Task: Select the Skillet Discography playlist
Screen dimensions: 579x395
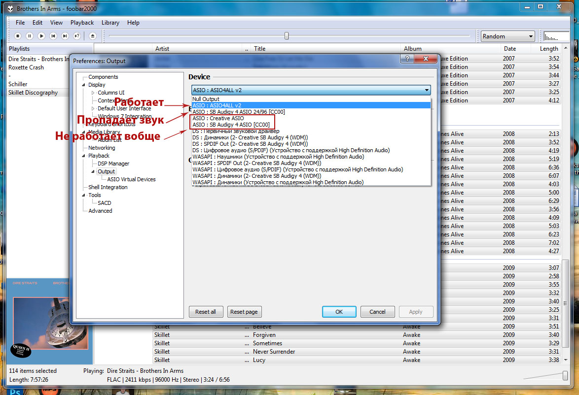Action: coord(33,93)
